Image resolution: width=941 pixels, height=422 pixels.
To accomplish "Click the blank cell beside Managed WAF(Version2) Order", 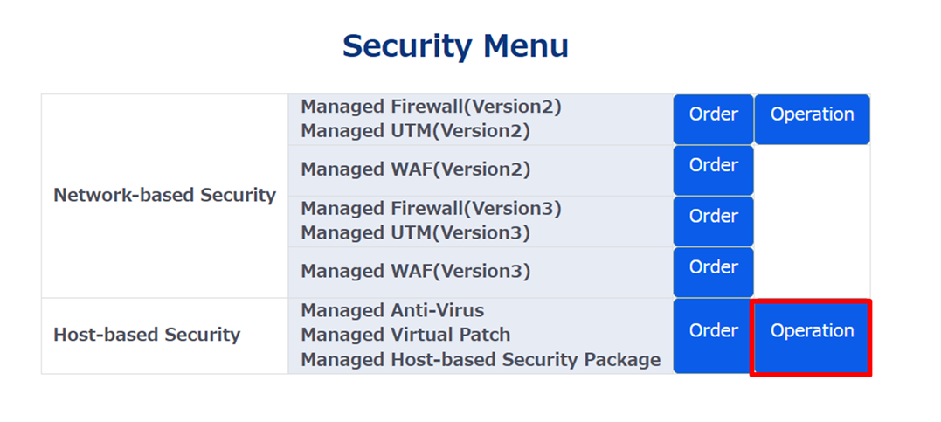I will point(812,170).
